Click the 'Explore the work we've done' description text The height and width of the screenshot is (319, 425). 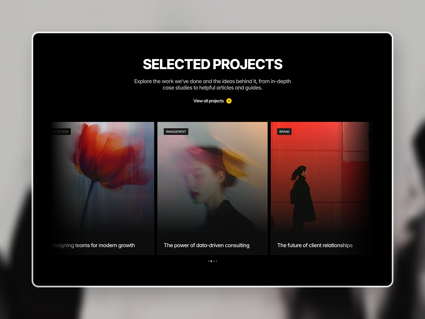coord(212,85)
